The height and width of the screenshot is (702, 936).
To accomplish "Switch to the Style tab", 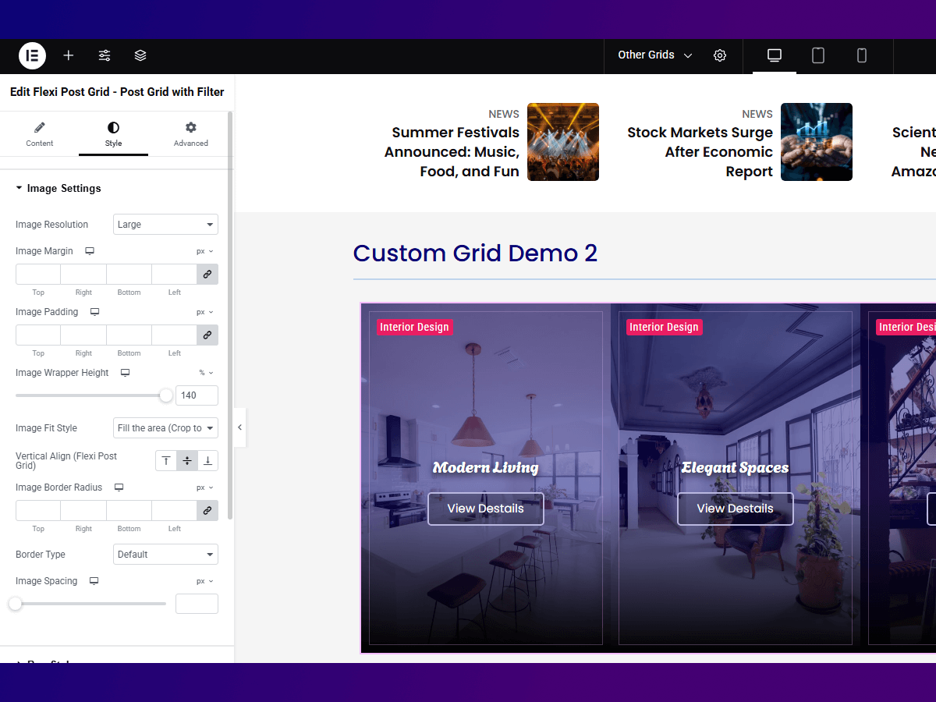I will tap(113, 134).
